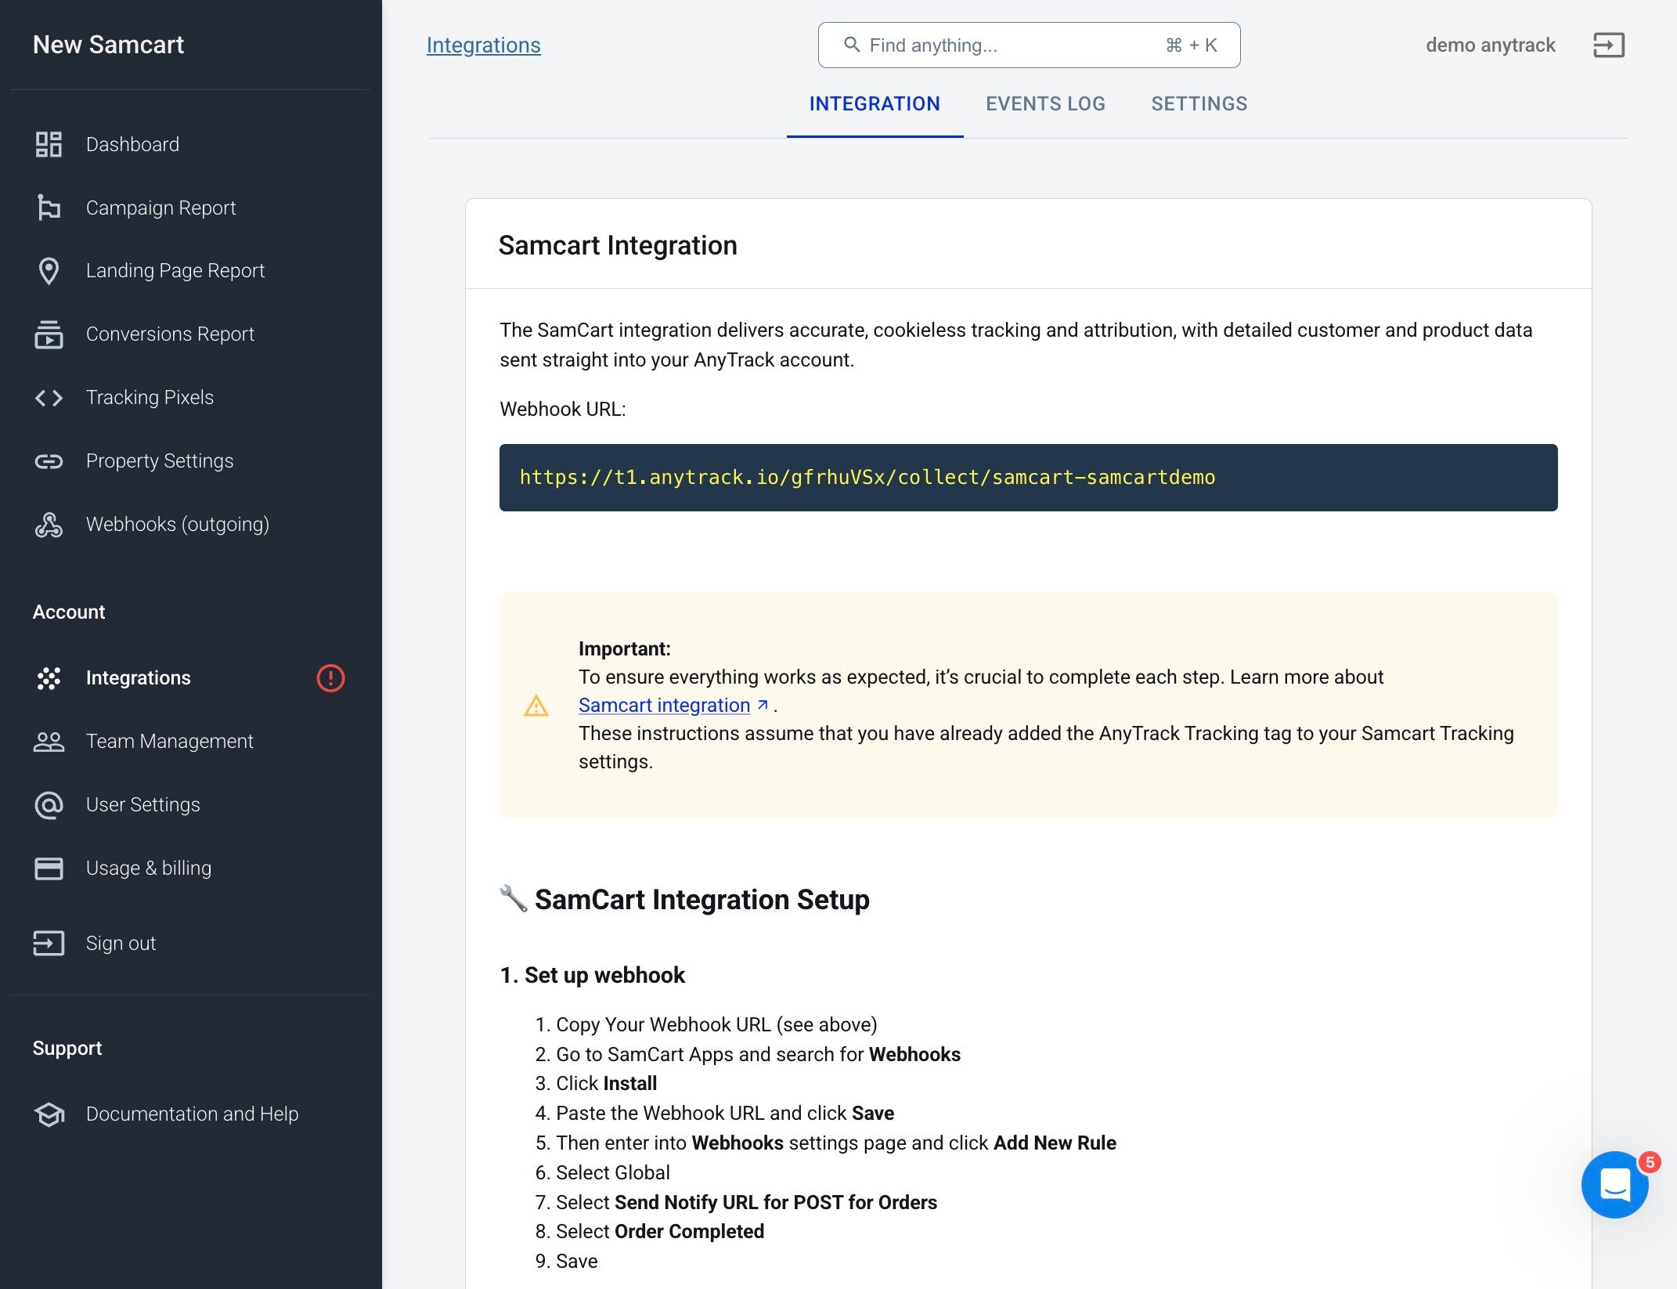Open the Samcart integration help link

(664, 705)
